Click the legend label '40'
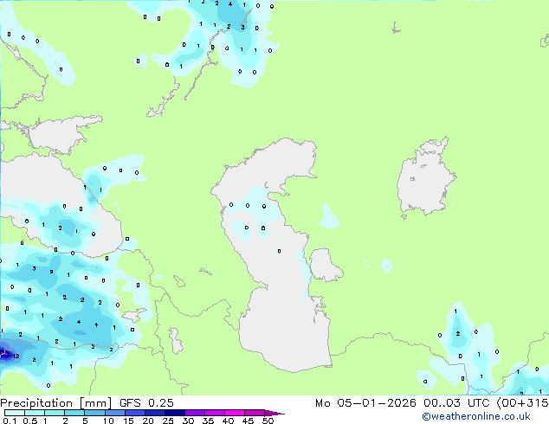 click(228, 421)
